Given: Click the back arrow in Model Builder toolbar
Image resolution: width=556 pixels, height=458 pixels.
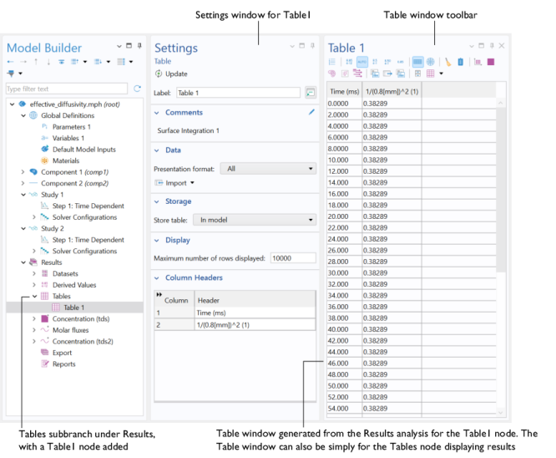Looking at the screenshot, I should pos(10,62).
